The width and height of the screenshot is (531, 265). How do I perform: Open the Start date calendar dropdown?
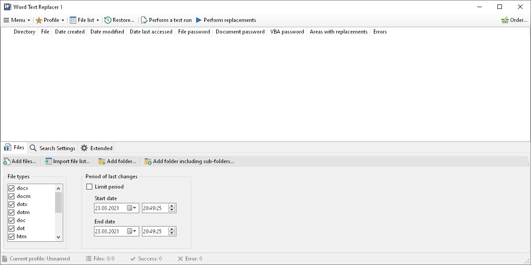click(x=132, y=208)
